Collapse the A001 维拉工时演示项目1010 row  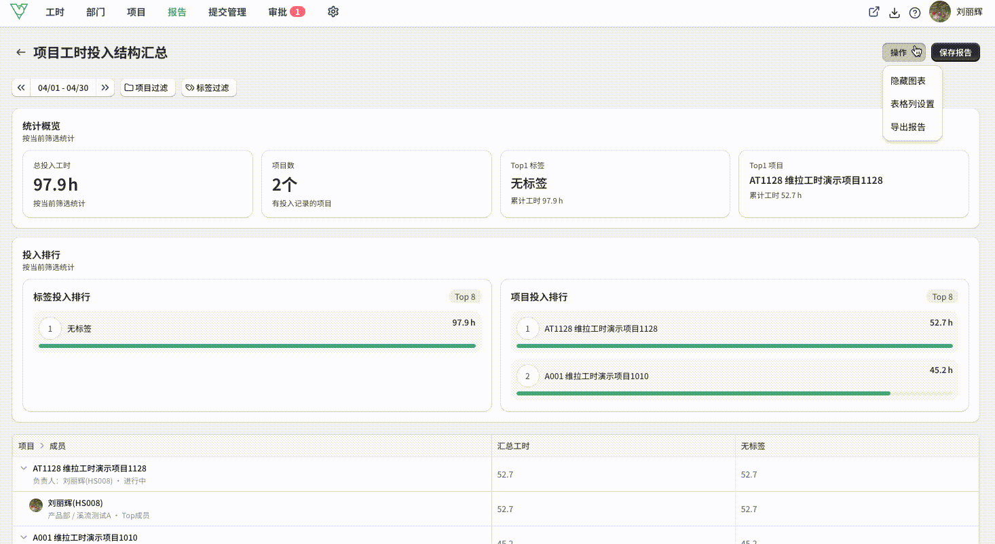(x=24, y=538)
